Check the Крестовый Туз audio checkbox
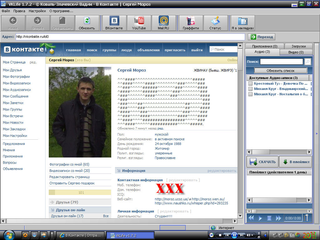The height and width of the screenshot is (240, 320). (x=250, y=83)
